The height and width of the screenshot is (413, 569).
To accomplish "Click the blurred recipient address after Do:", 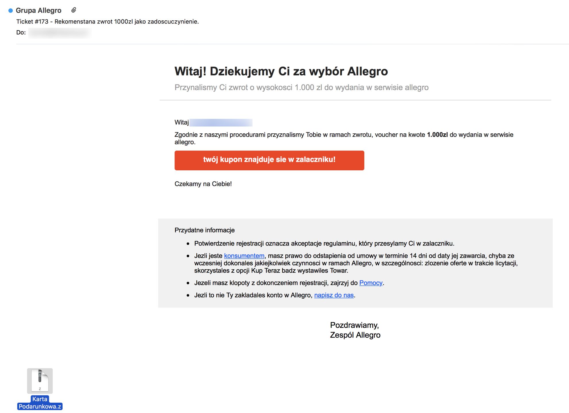I will pos(60,33).
